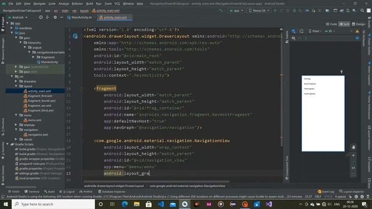Run the app with green play button
372x209 pixels.
275,10
